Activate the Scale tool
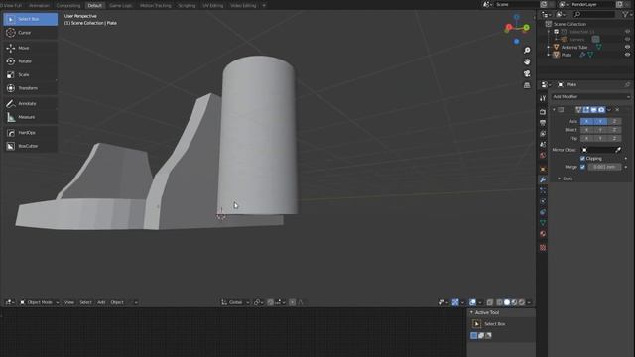The width and height of the screenshot is (635, 357). point(31,75)
